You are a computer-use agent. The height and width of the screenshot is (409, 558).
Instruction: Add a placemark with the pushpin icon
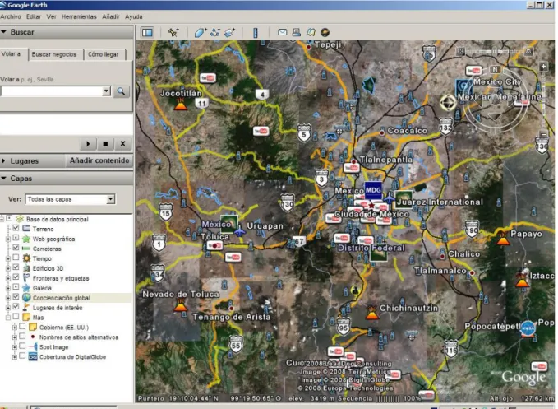coord(173,32)
